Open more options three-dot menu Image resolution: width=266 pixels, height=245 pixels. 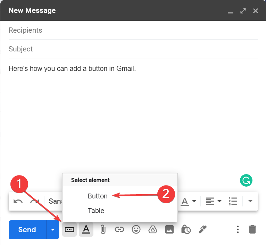[238, 229]
